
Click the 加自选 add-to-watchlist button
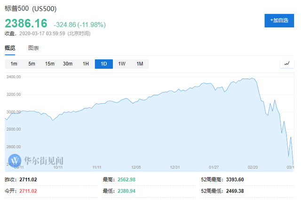coord(279,21)
